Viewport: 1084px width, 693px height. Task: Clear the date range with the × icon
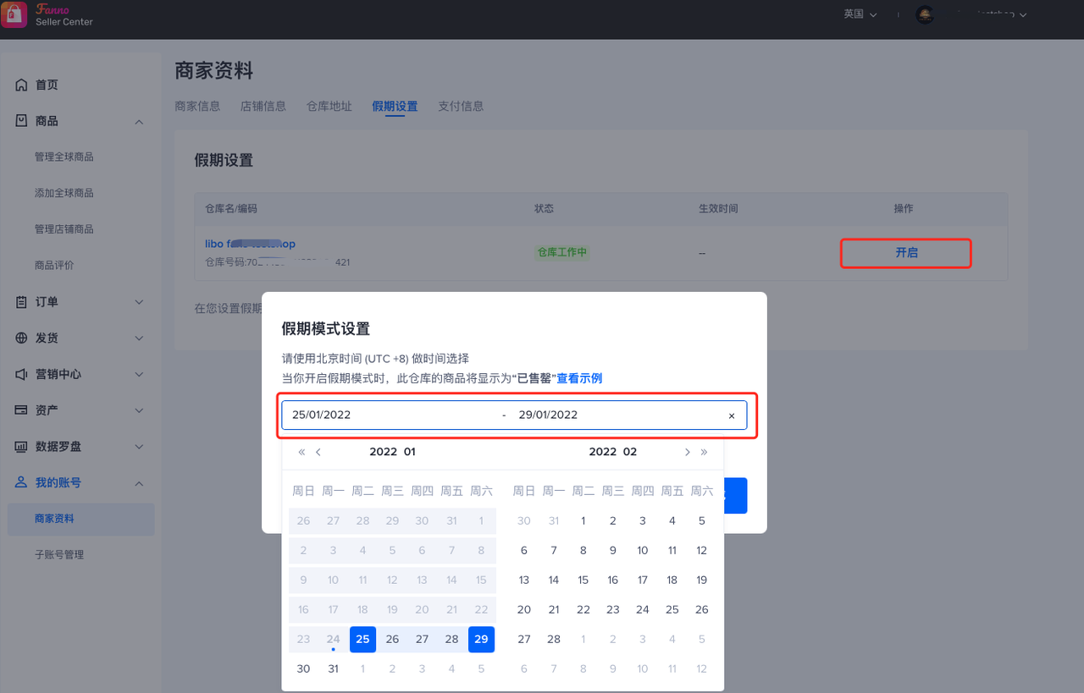[732, 415]
